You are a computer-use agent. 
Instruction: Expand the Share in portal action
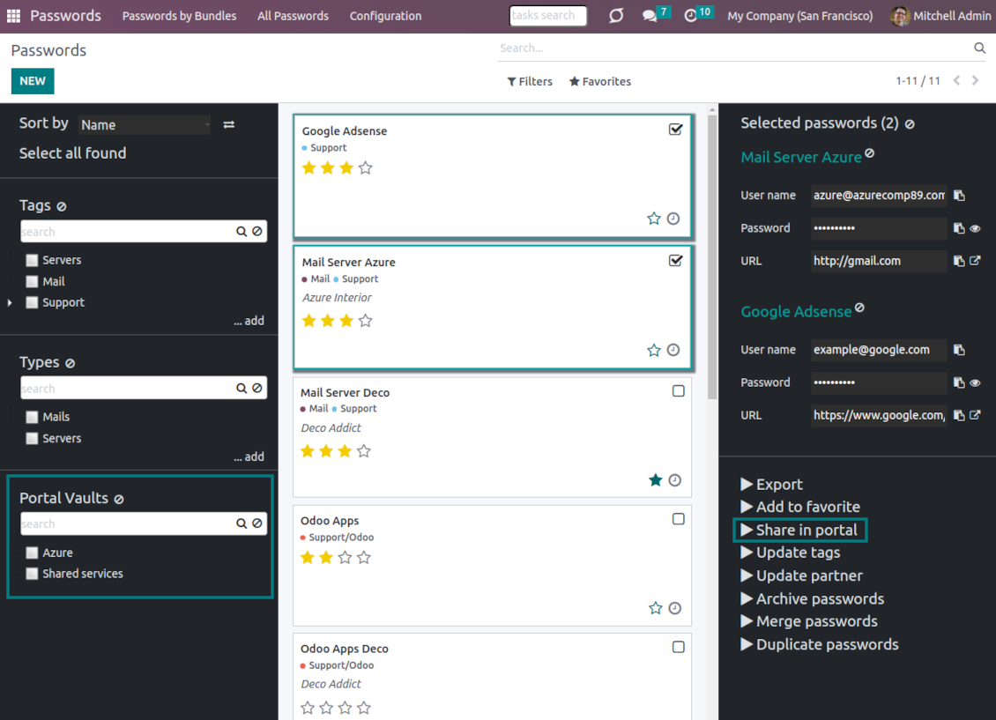click(x=800, y=530)
